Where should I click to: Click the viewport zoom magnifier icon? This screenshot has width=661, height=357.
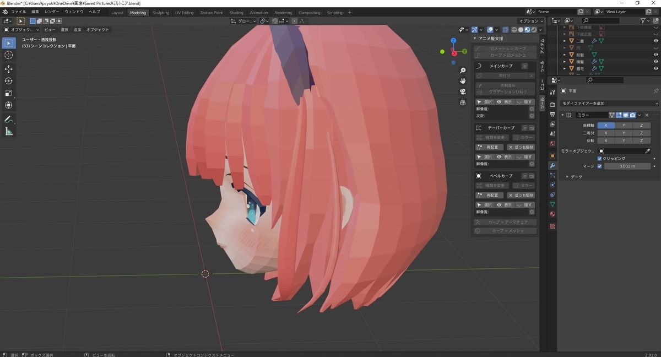pos(463,71)
